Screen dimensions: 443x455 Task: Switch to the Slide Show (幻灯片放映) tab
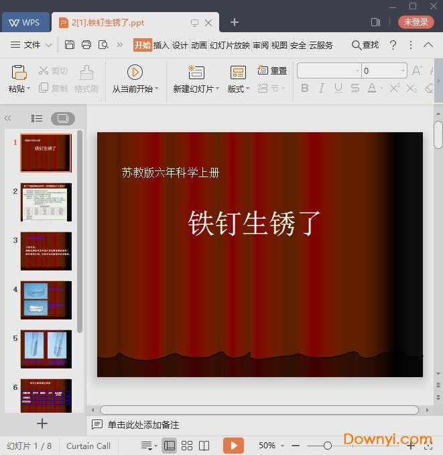click(230, 45)
